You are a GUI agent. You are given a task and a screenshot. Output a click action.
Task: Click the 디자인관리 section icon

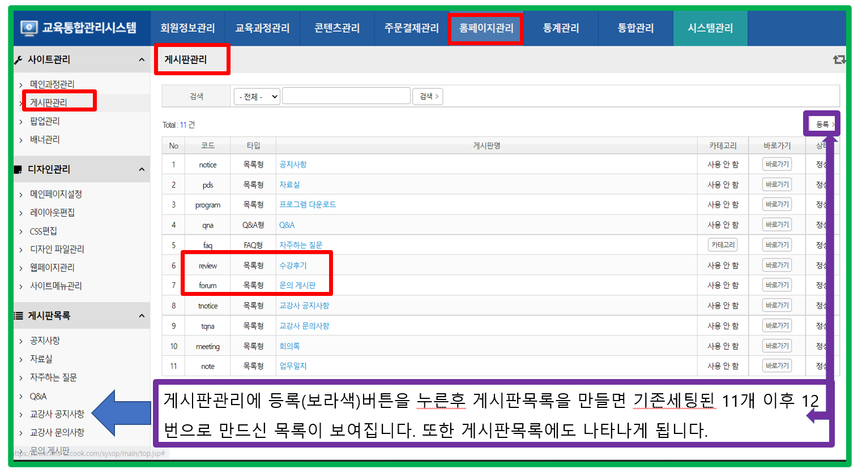tap(19, 169)
